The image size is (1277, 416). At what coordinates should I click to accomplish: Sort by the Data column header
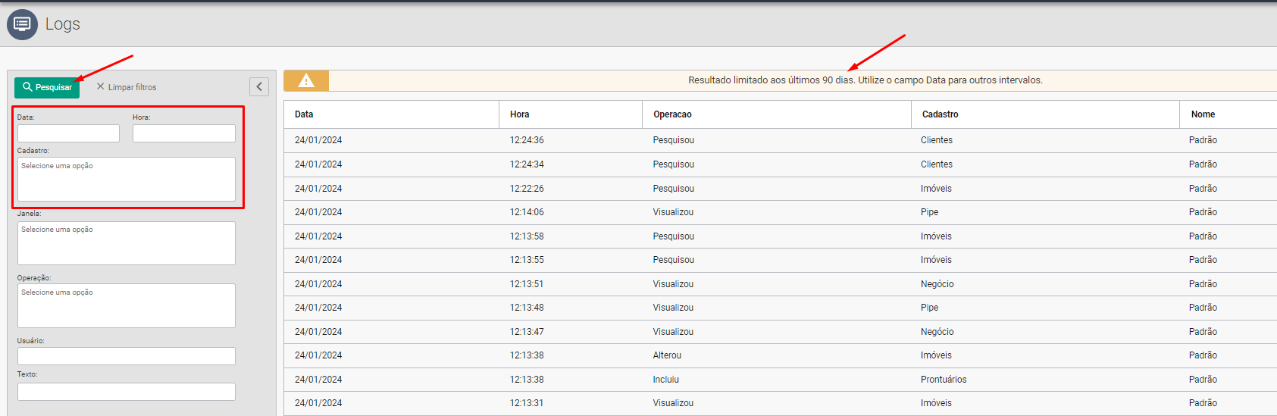click(x=304, y=114)
